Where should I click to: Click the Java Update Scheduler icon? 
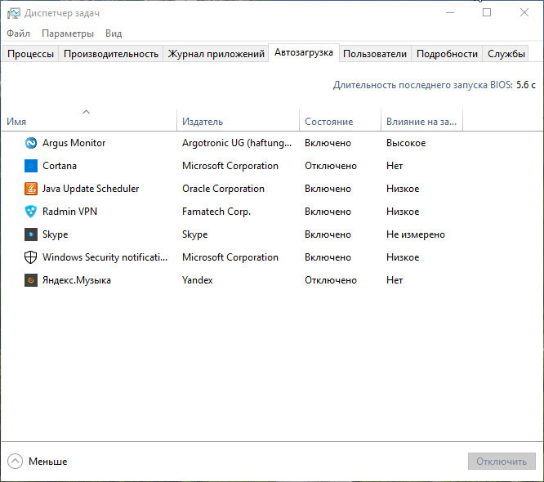coord(31,189)
